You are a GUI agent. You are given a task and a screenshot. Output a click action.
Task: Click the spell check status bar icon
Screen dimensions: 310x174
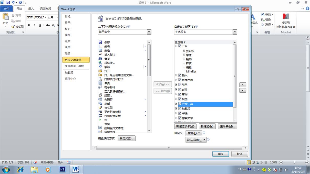tap(35, 162)
